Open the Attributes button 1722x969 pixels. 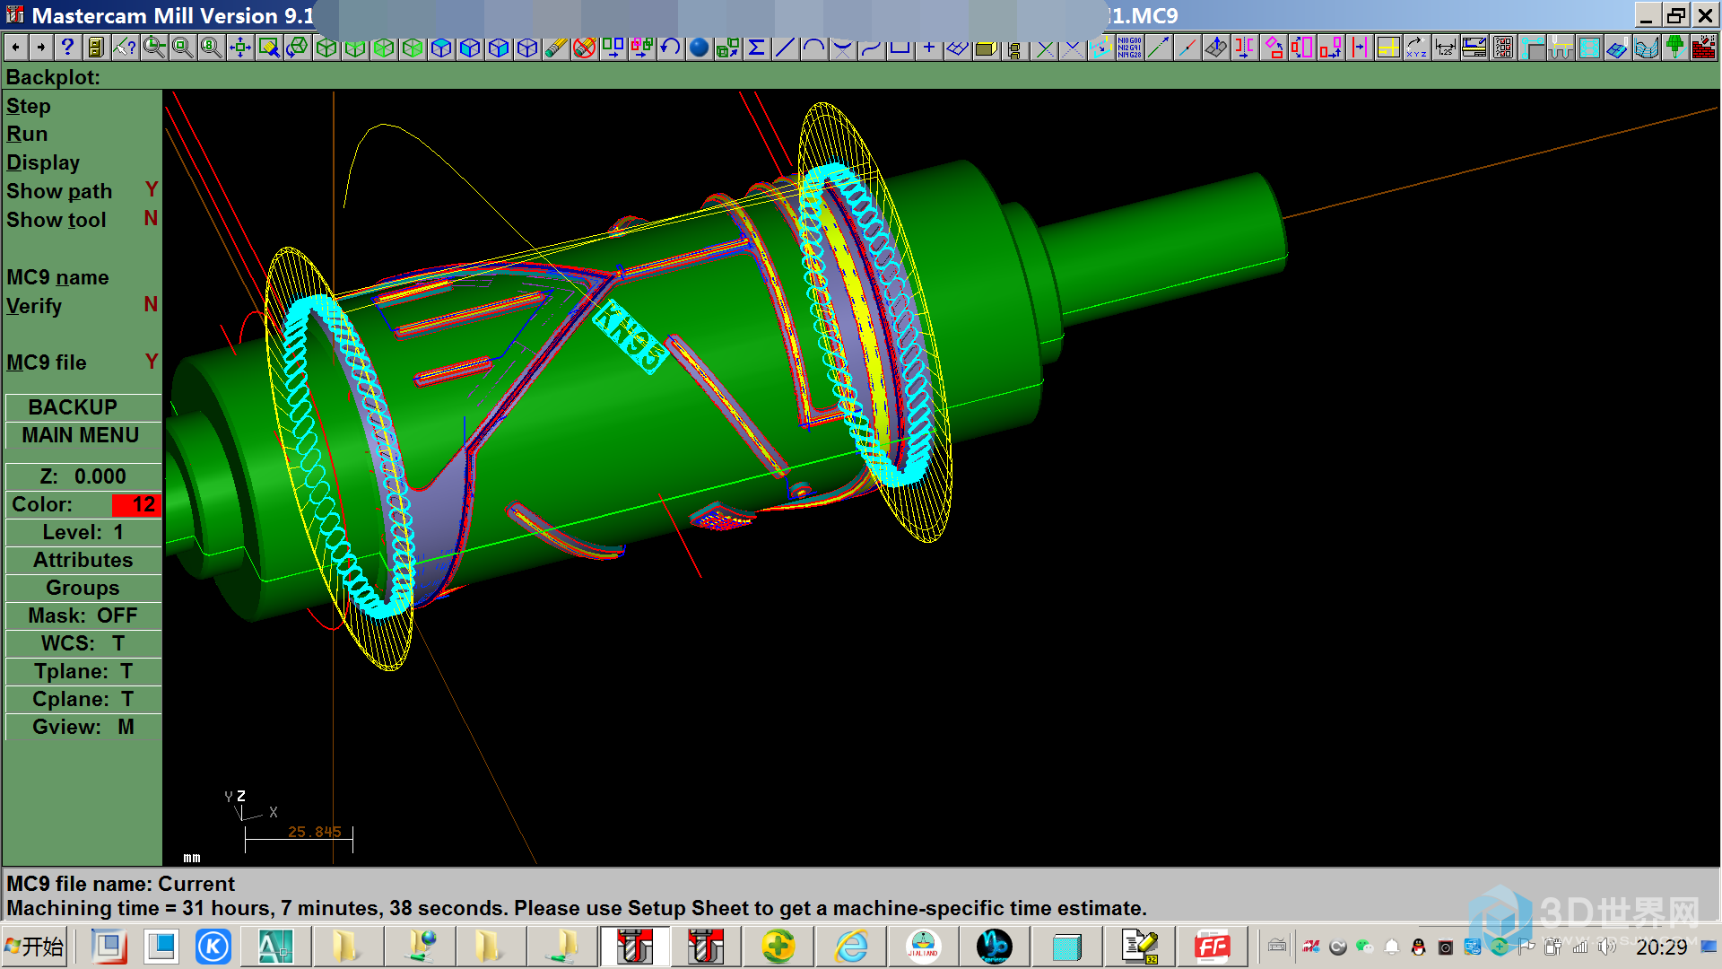click(83, 560)
